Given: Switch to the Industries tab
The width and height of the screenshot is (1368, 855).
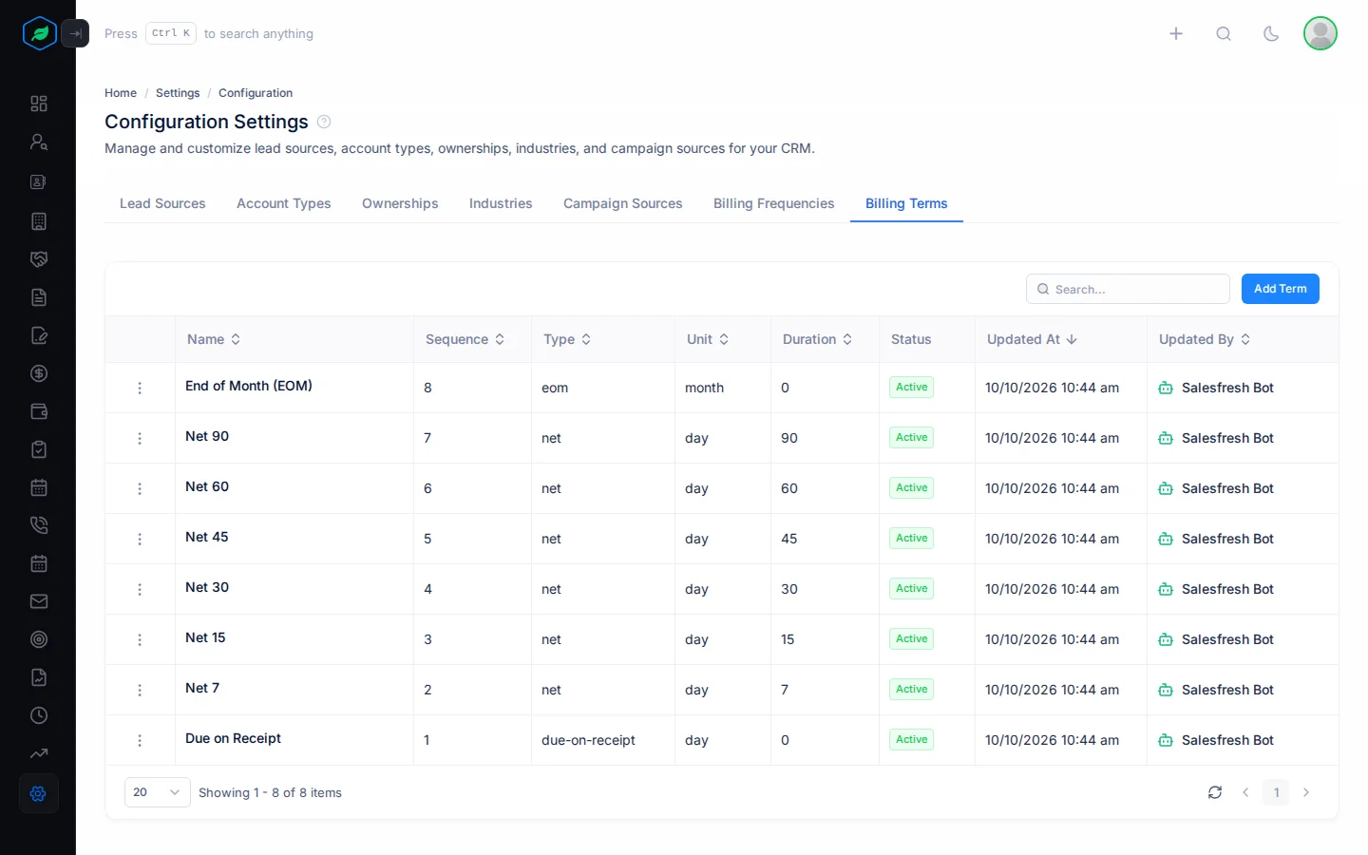Looking at the screenshot, I should [x=501, y=203].
